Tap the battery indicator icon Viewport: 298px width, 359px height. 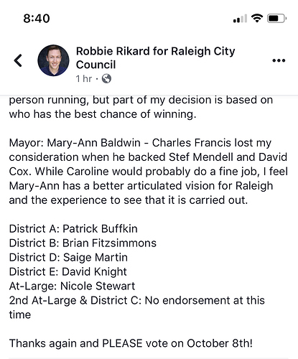(x=276, y=19)
